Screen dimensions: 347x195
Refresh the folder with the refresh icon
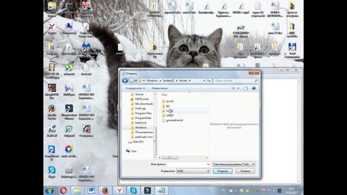tap(209, 81)
